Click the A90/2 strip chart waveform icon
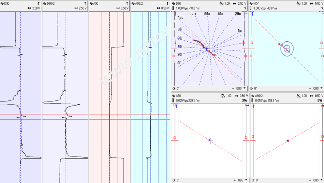The width and height of the screenshot is (324, 183). pyautogui.click(x=133, y=3)
